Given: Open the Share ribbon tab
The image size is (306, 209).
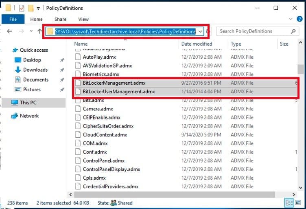Looking at the screenshot, I should point(60,19).
